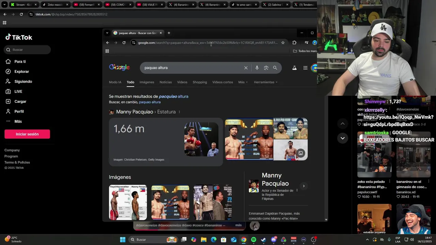The image size is (436, 245).
Task: Open tab search dropdown in front Chrome window
Action: pos(107,33)
